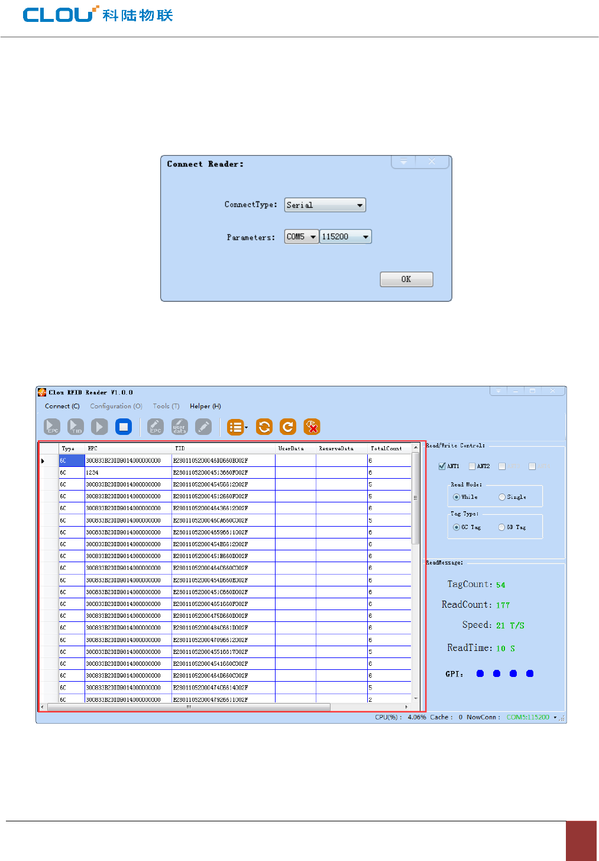The width and height of the screenshot is (599, 861).
Task: Click the write user data icon
Action: pyautogui.click(x=179, y=427)
